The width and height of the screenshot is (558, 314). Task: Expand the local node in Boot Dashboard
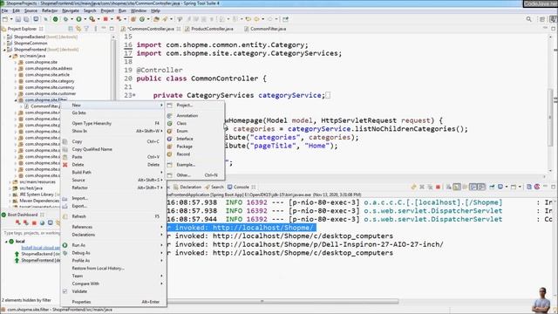[6, 242]
